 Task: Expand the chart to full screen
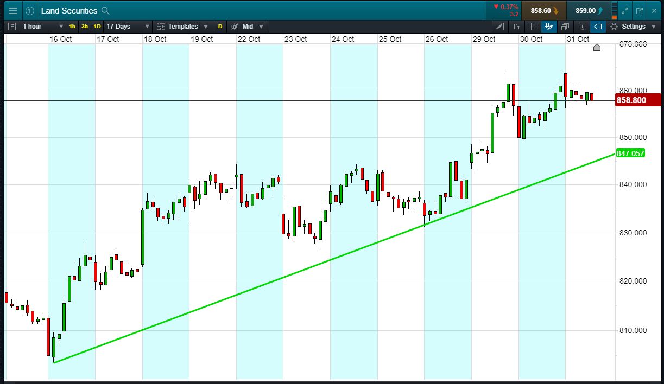tap(625, 11)
